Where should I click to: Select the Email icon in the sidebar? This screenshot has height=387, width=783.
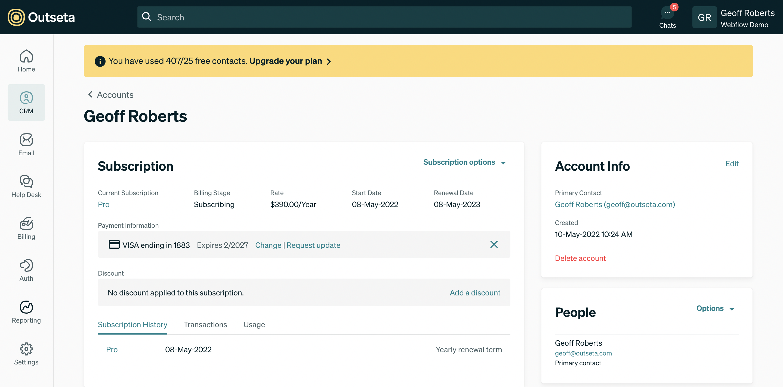[x=26, y=144]
